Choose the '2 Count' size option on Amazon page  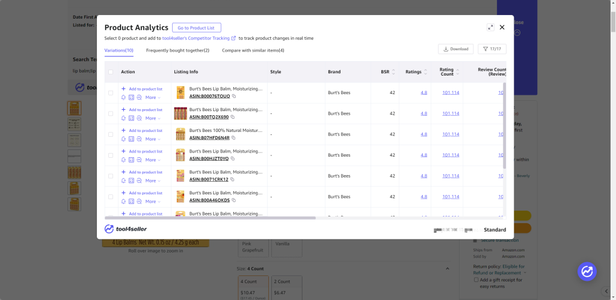tap(287, 288)
